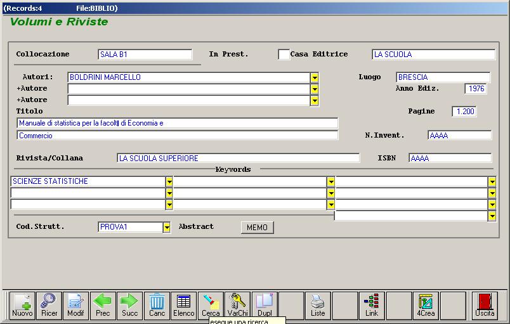Viewport: 510px width, 324px height.
Task: Click the Casa Editrice field LA SCUOLA
Action: 434,55
